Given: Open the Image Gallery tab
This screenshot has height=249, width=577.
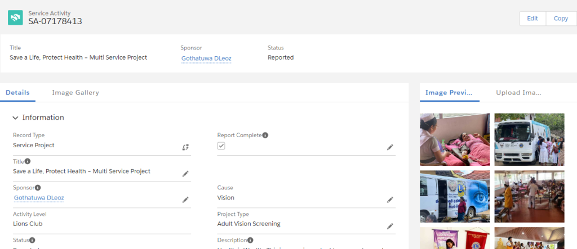Looking at the screenshot, I should point(76,93).
